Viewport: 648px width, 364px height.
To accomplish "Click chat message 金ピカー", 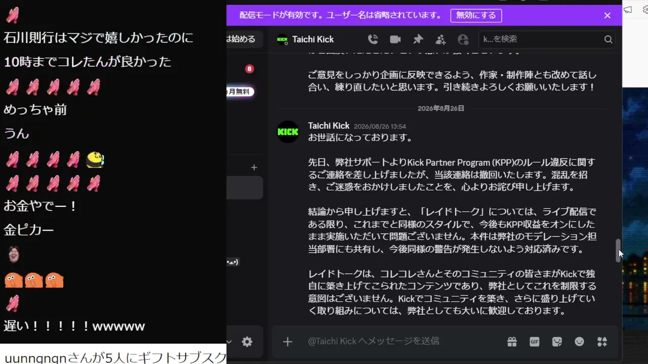I will [29, 230].
